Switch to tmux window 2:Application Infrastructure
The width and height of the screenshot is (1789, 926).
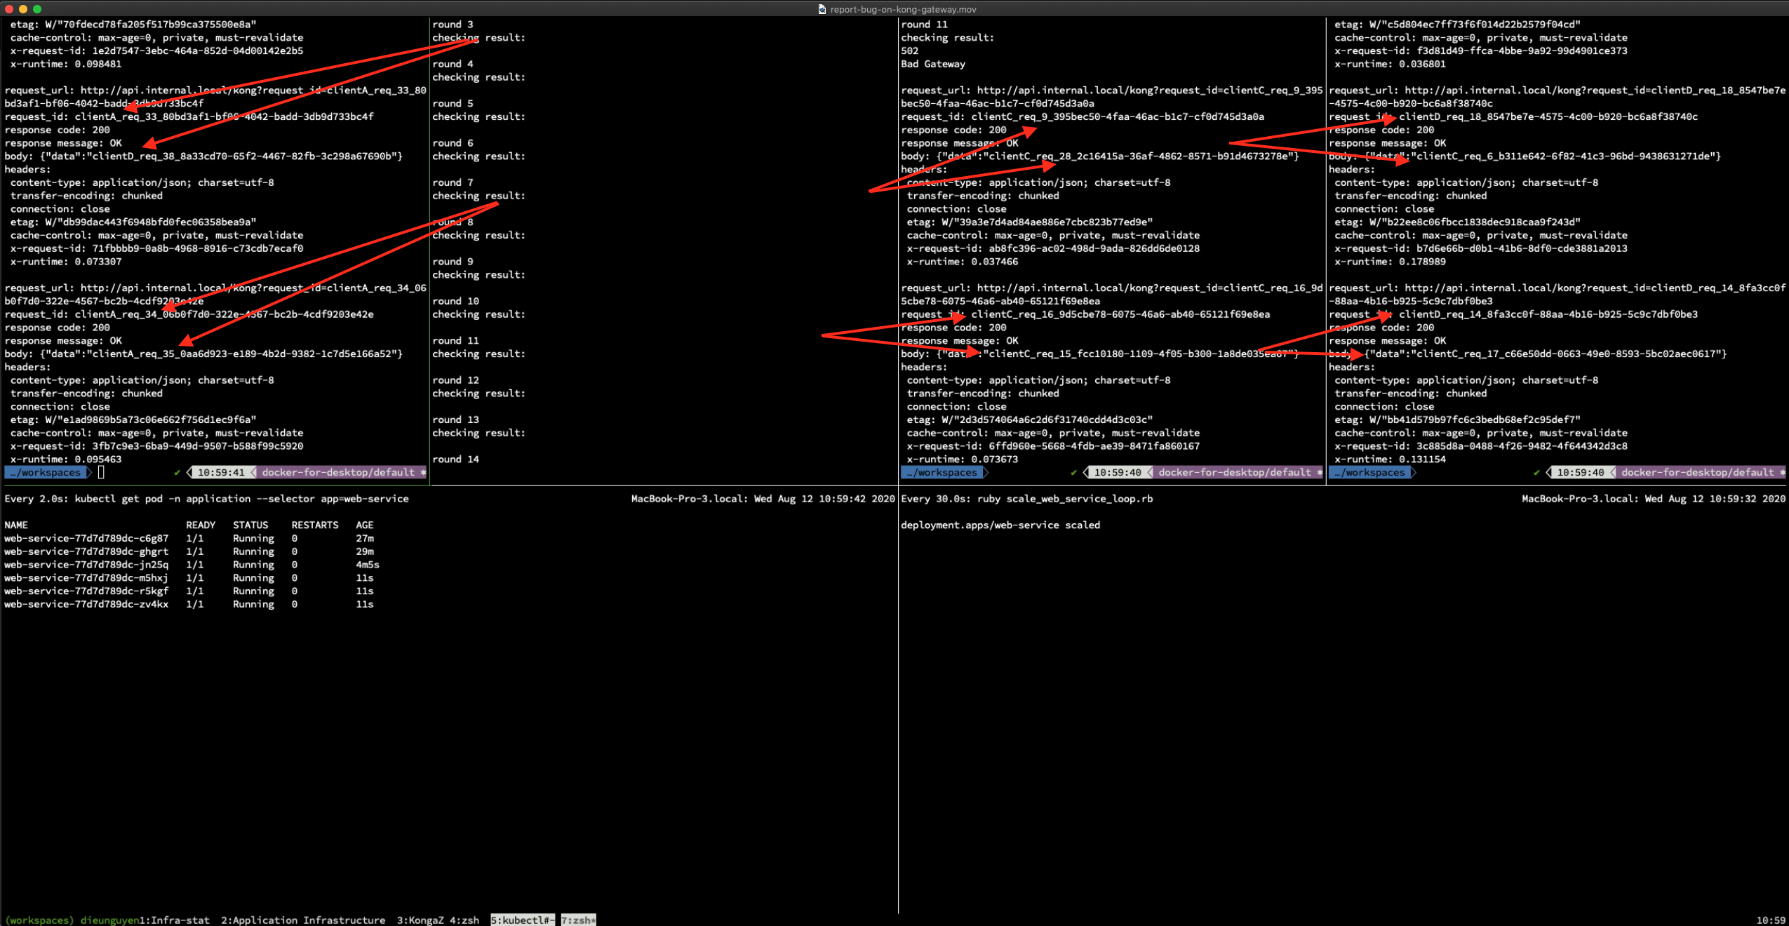point(303,920)
